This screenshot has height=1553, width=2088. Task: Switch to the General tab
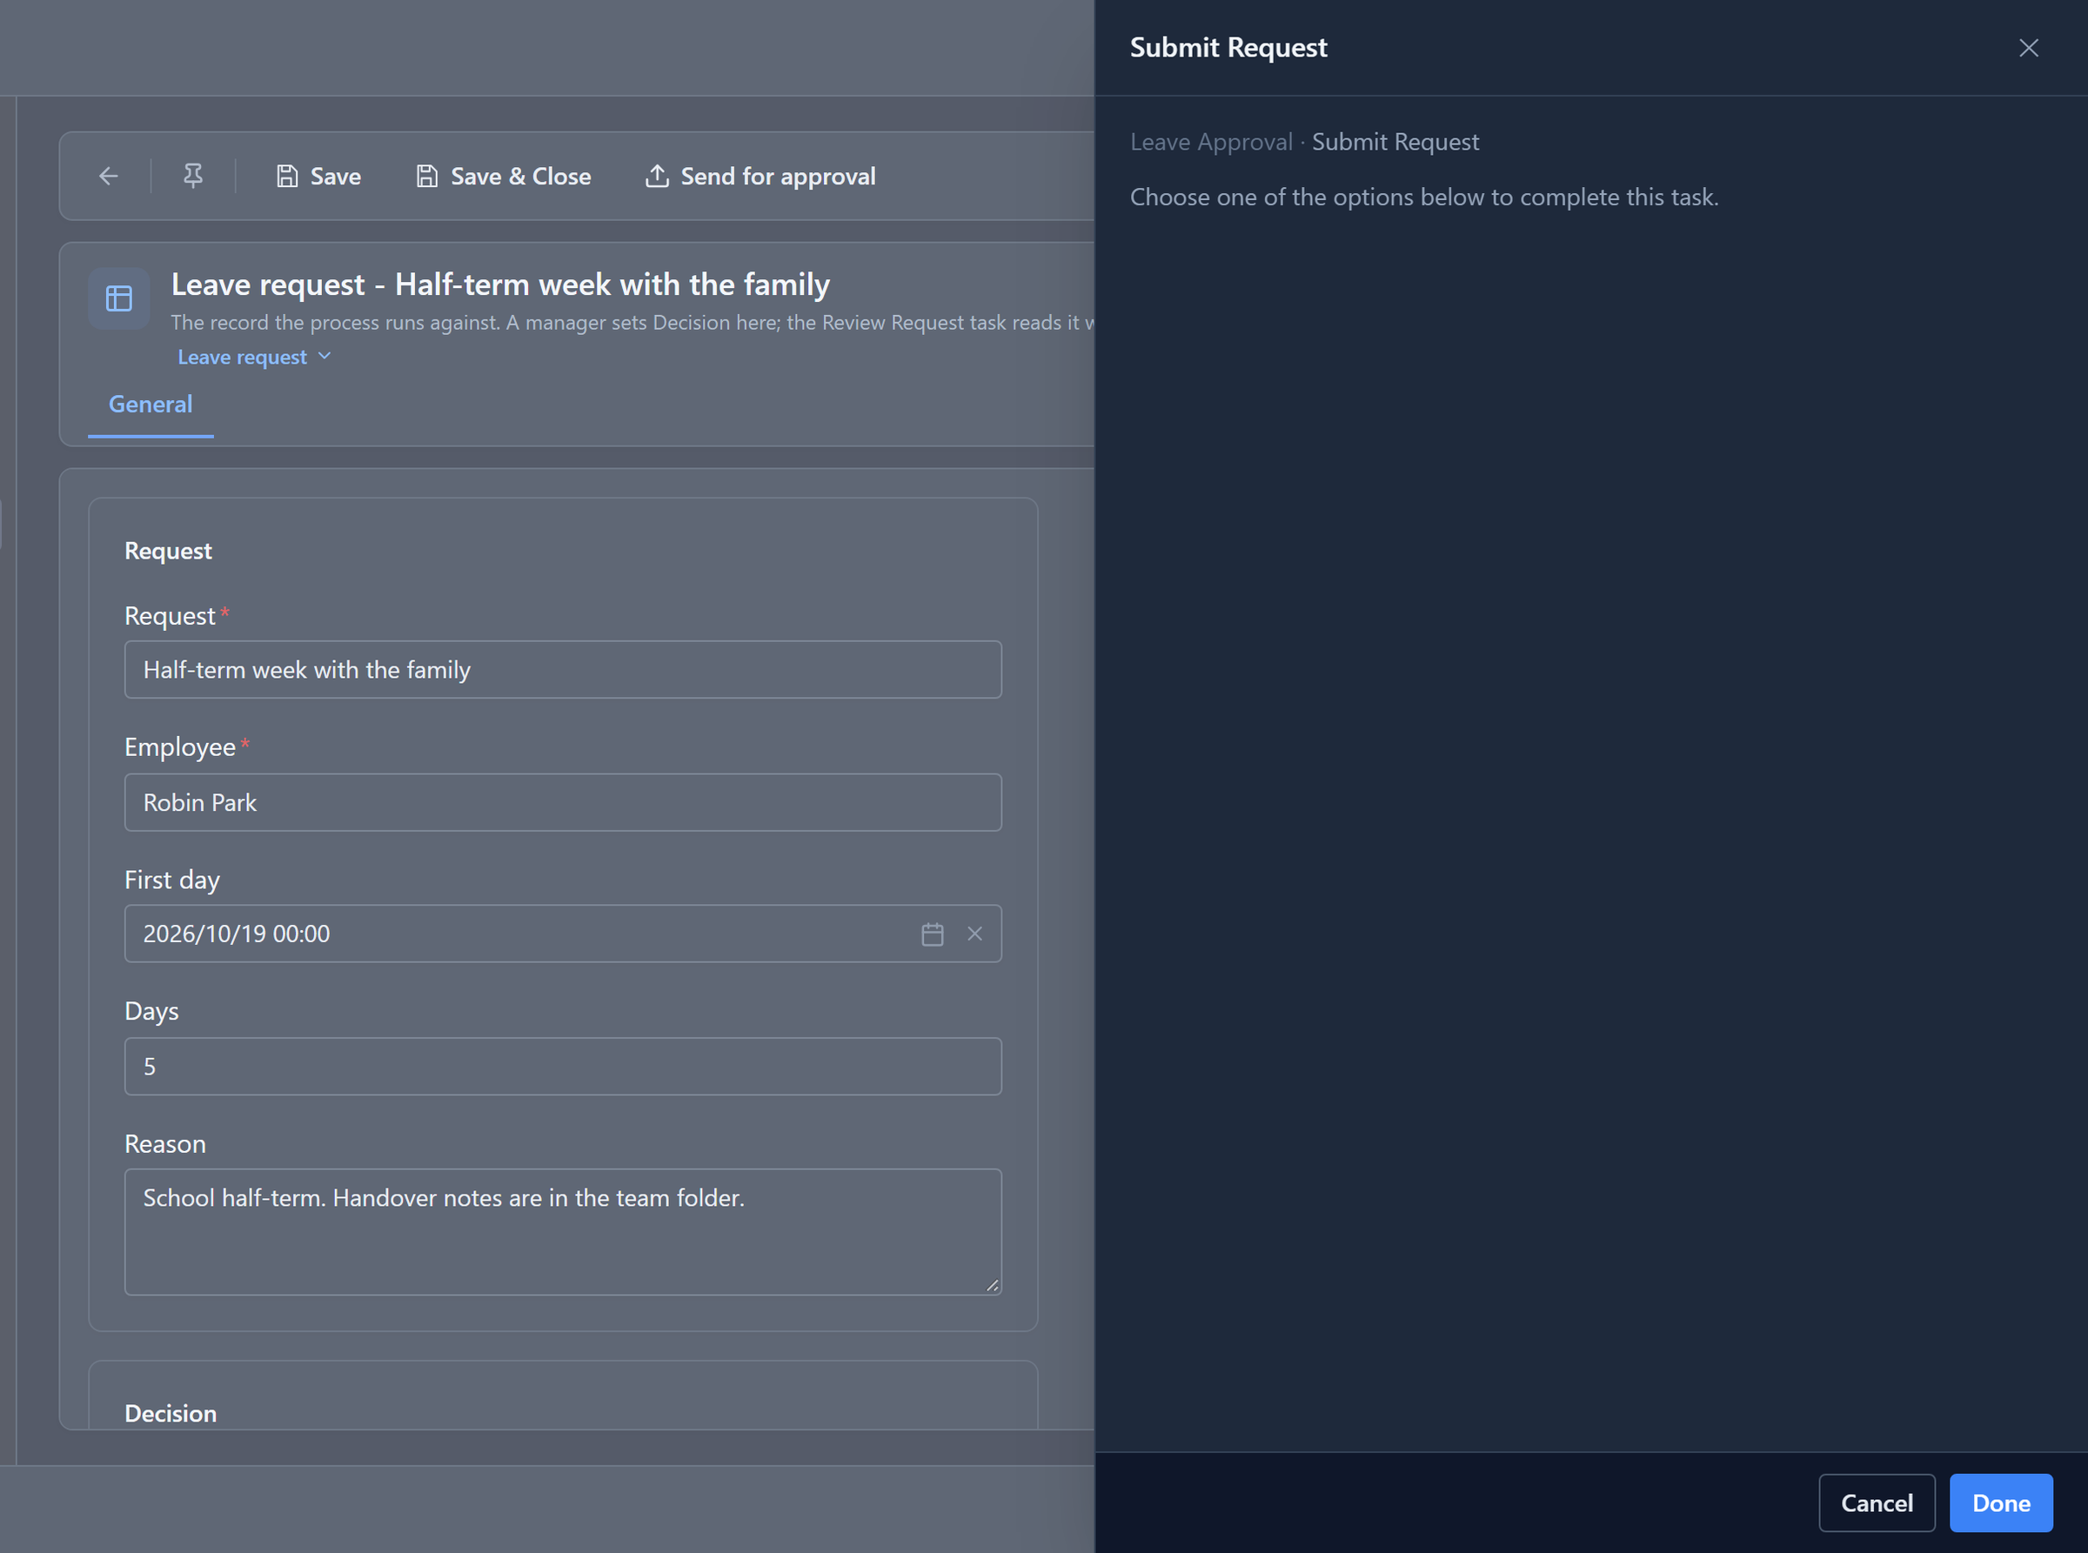pyautogui.click(x=151, y=405)
